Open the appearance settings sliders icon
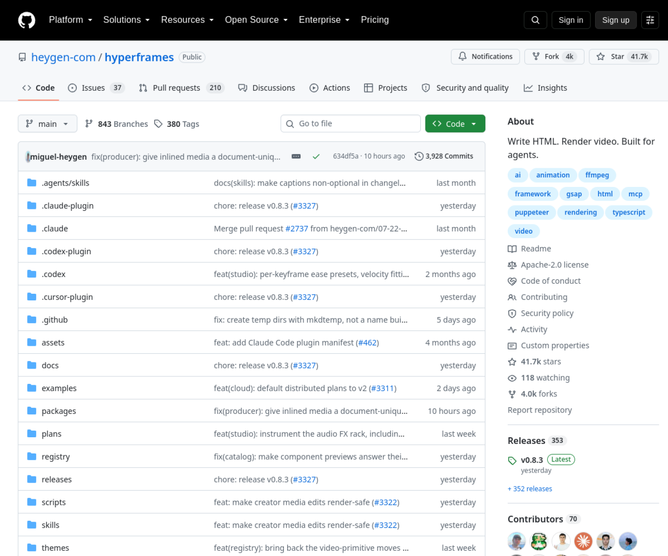 tap(650, 20)
